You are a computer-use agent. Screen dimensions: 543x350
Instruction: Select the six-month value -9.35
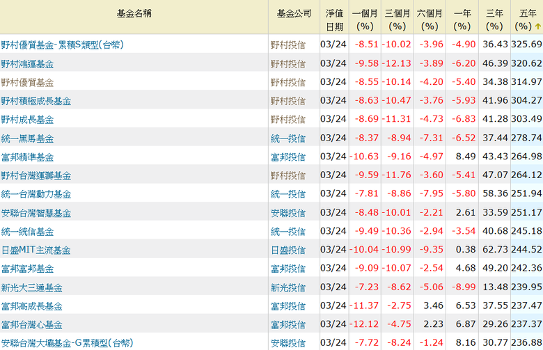pos(432,250)
